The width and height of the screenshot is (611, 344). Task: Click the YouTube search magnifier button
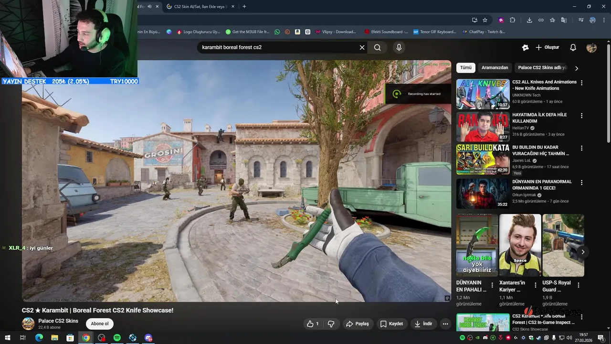pyautogui.click(x=378, y=47)
